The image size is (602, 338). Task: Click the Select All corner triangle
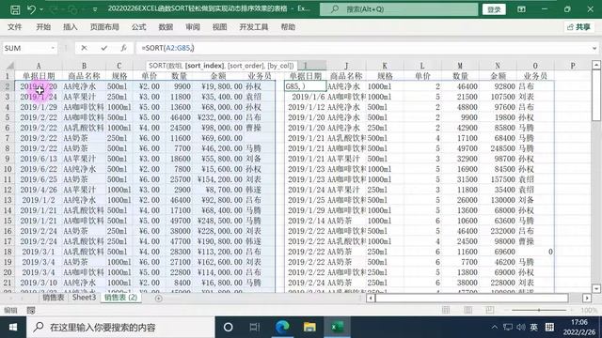[9, 66]
